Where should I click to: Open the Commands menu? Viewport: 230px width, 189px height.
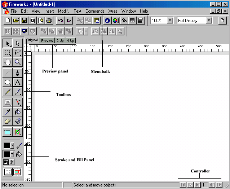pyautogui.click(x=95, y=11)
